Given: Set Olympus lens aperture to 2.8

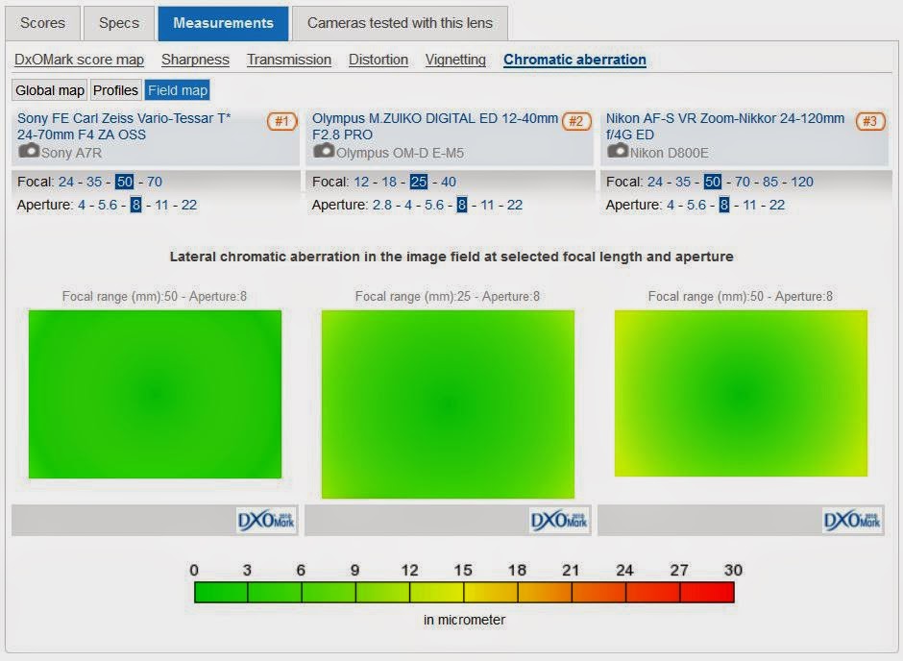Looking at the screenshot, I should click(x=382, y=205).
